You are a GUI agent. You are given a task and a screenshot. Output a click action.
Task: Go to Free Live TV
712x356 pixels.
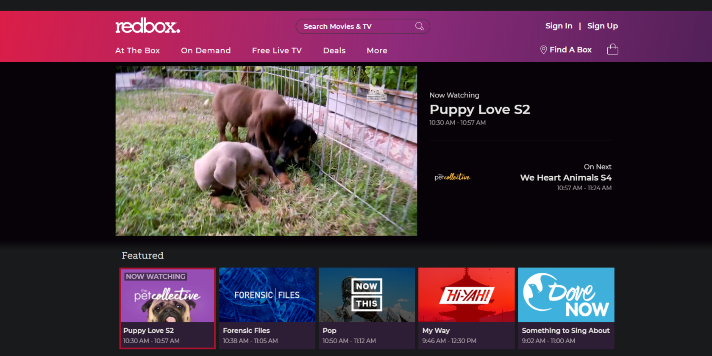277,50
